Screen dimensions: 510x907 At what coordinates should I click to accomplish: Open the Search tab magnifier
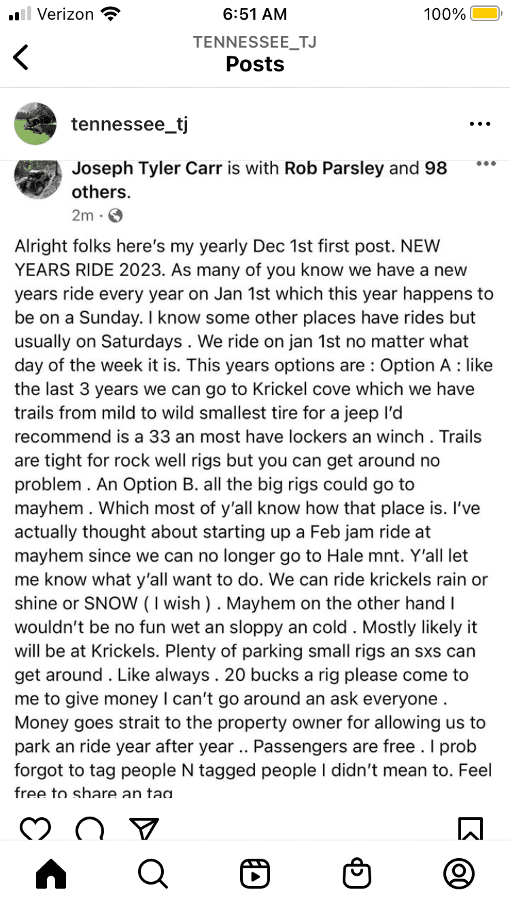152,874
